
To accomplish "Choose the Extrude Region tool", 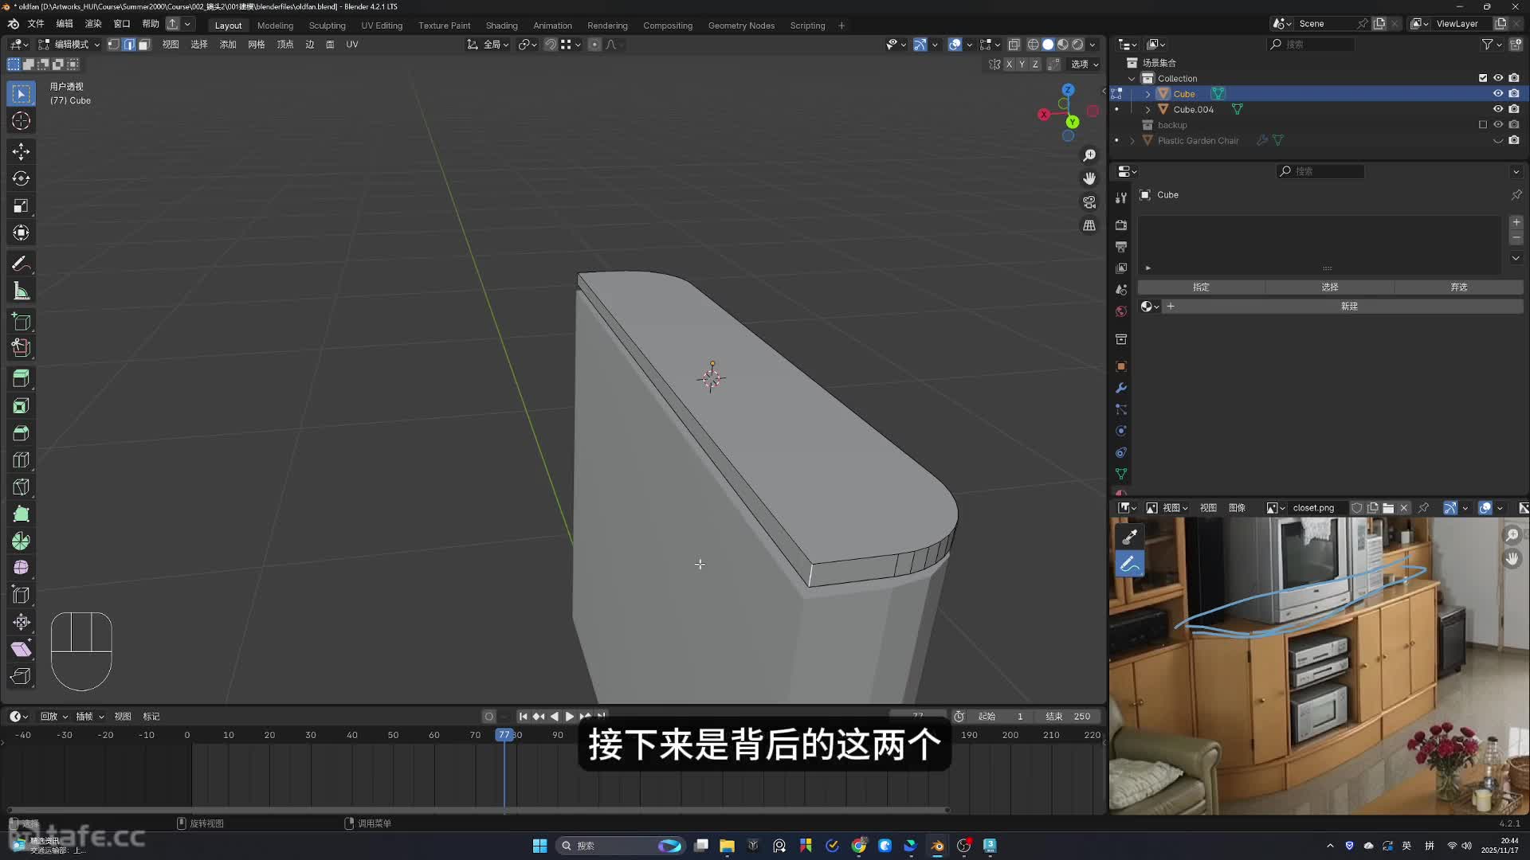I will coord(22,378).
